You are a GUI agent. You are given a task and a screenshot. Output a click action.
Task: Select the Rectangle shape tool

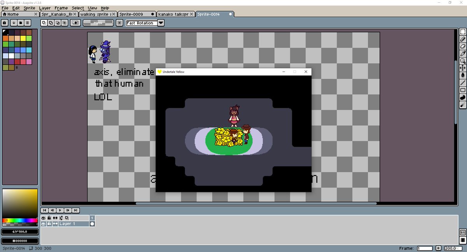point(463,90)
